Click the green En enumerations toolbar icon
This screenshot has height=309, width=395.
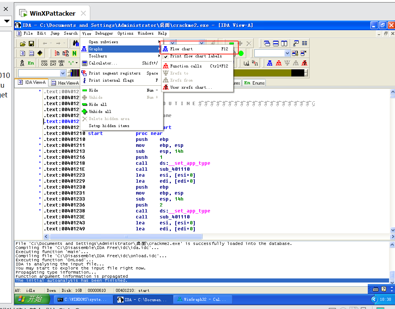pos(31,63)
